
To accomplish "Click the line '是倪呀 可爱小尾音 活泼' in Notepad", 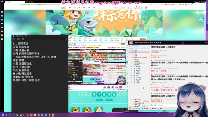I will tap(27, 80).
